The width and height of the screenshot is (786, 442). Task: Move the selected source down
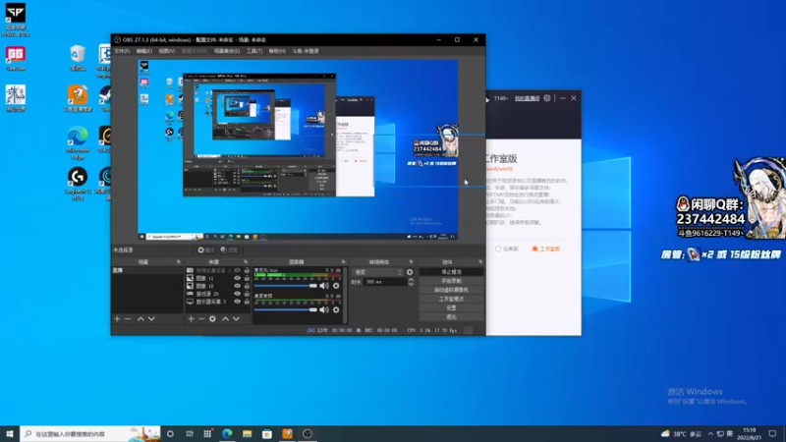(x=236, y=318)
